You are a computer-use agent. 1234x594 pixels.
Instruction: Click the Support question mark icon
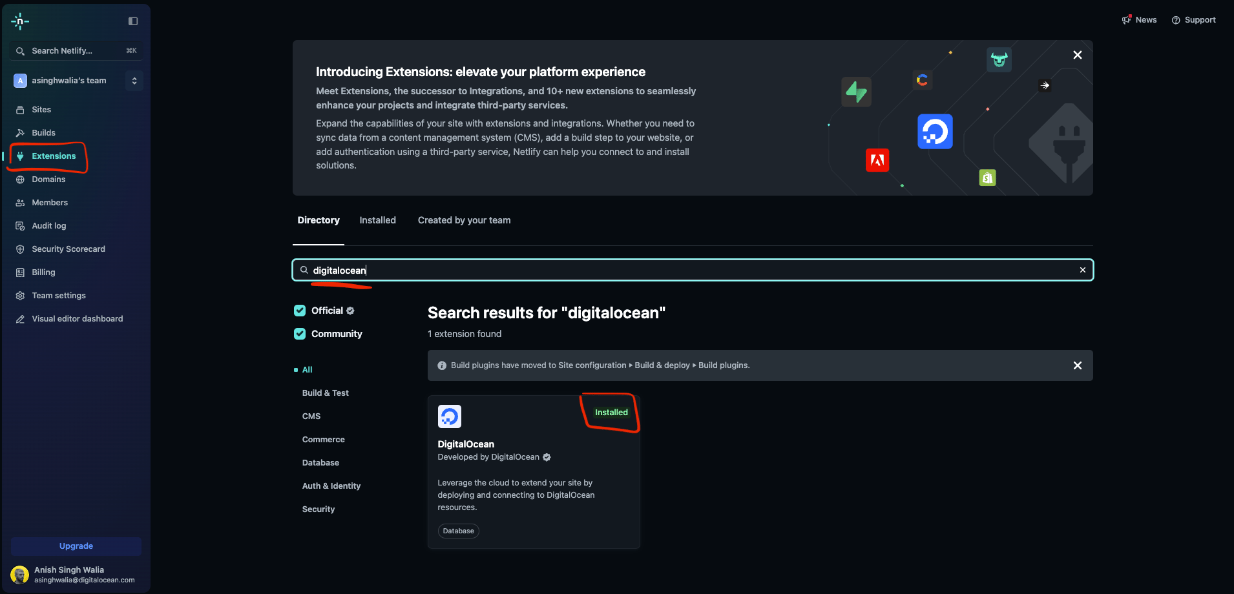coord(1176,20)
